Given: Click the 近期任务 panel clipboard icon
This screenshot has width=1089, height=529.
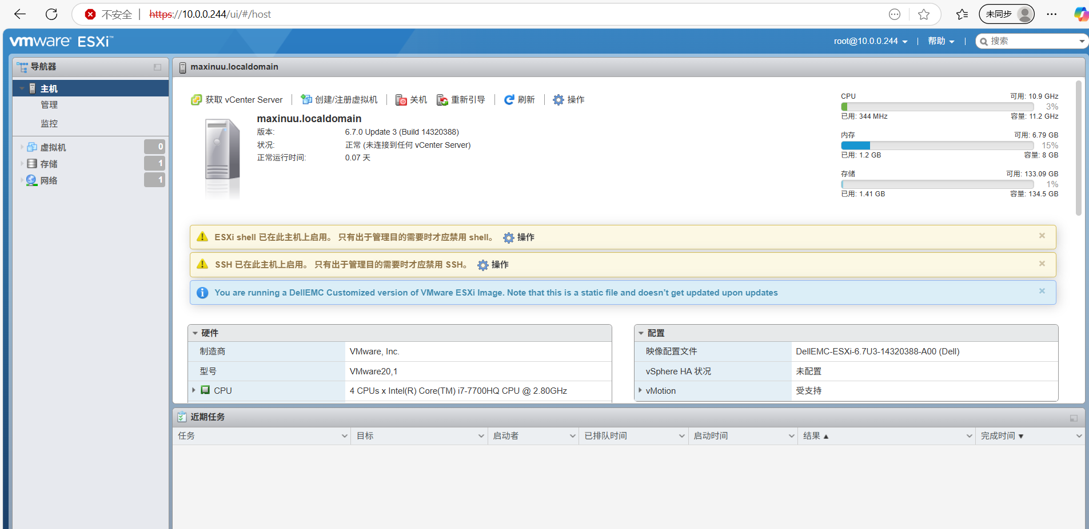Looking at the screenshot, I should (182, 417).
